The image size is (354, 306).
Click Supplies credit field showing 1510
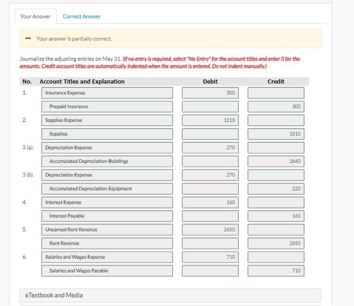276,134
